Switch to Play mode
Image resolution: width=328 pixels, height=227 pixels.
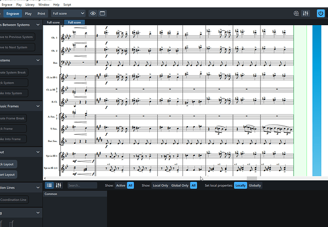(x=28, y=14)
